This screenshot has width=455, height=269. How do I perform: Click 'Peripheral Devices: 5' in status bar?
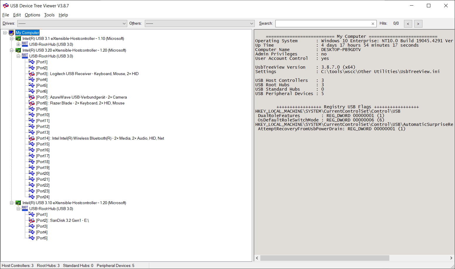click(116, 265)
